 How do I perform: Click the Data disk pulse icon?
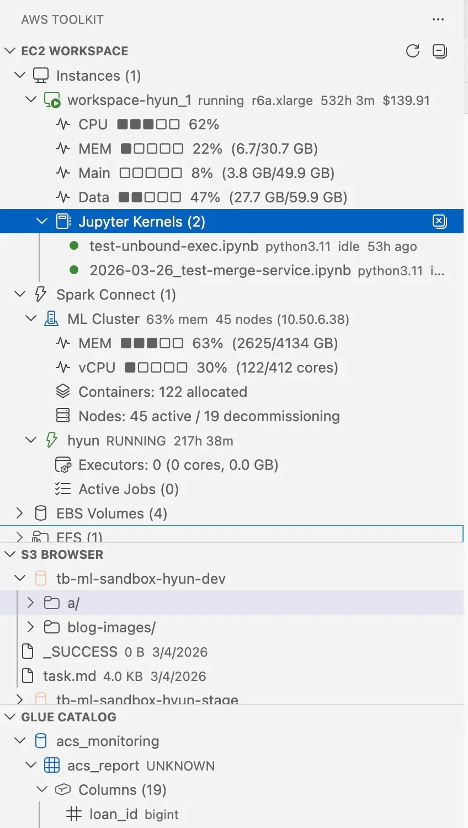[x=63, y=197]
